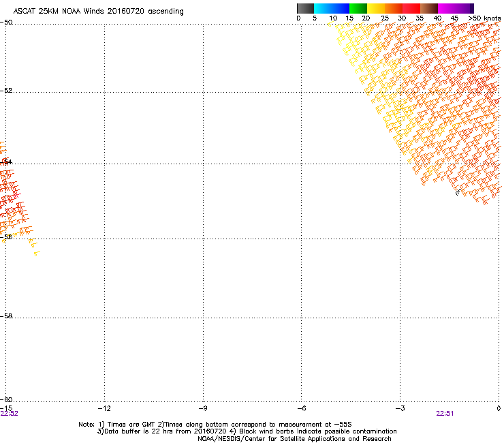
Task: Click latitude label '-60'
Action: click(x=6, y=399)
